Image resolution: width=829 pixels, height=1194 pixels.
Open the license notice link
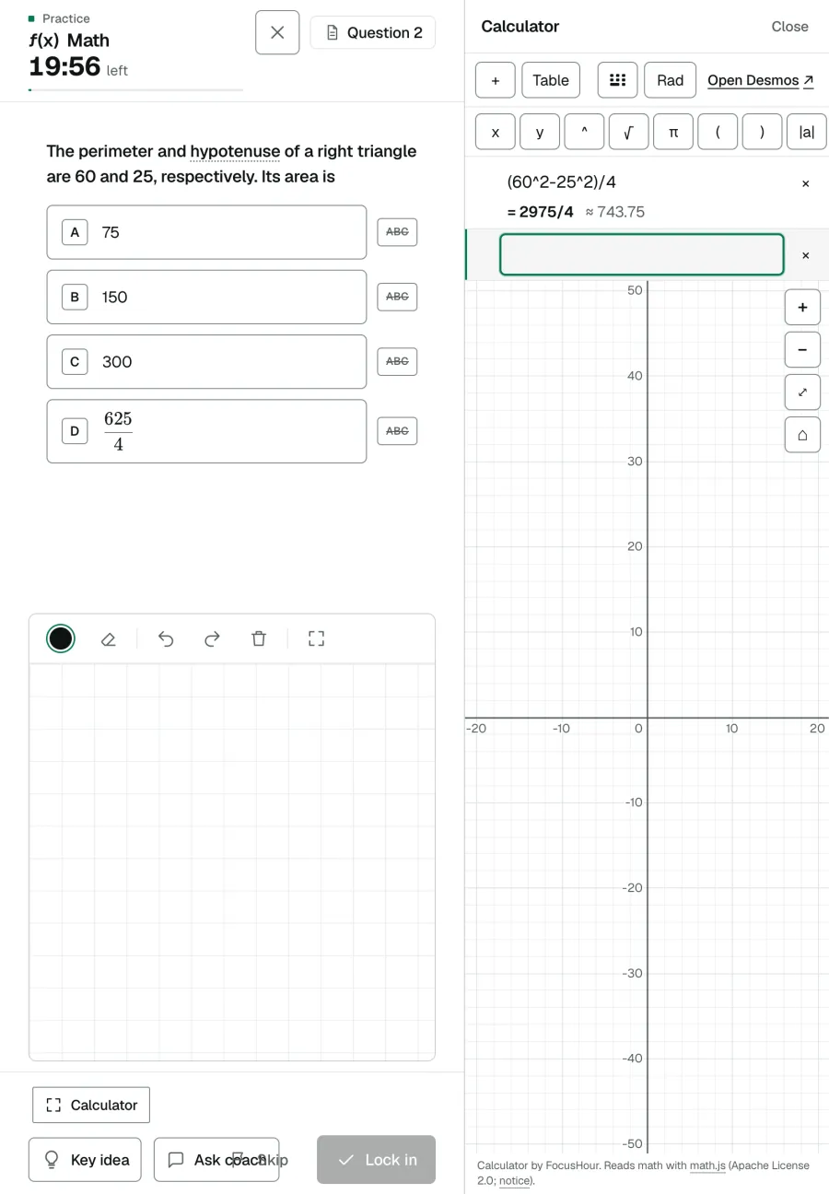pos(515,1180)
